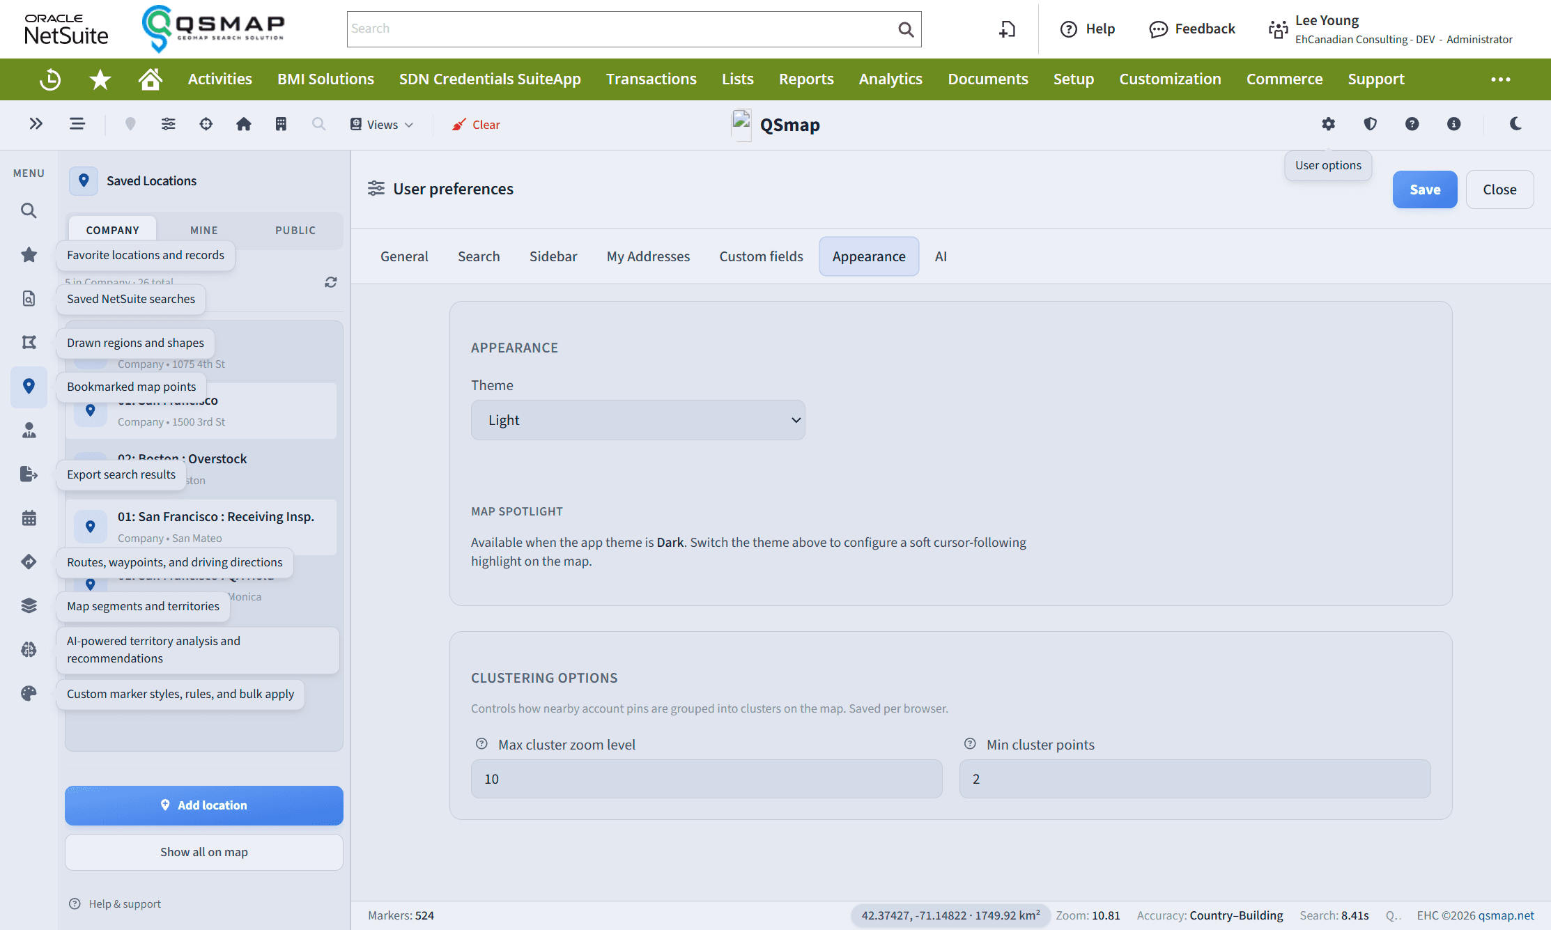Image resolution: width=1551 pixels, height=930 pixels.
Task: Click Add location button
Action: click(x=204, y=805)
